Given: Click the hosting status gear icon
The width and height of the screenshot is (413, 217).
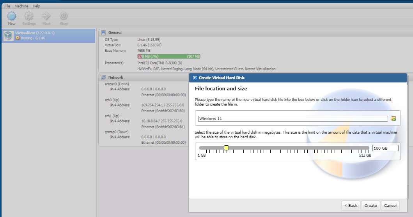Looking at the screenshot, I should [x=18, y=38].
